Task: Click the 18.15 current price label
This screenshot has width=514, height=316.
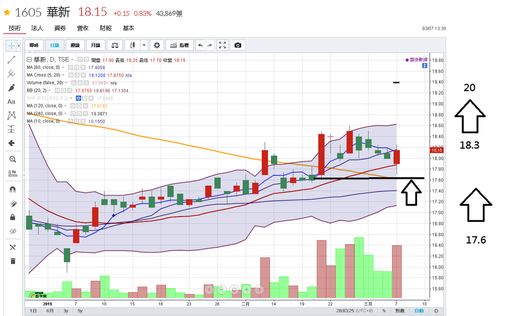Action: coord(436,150)
